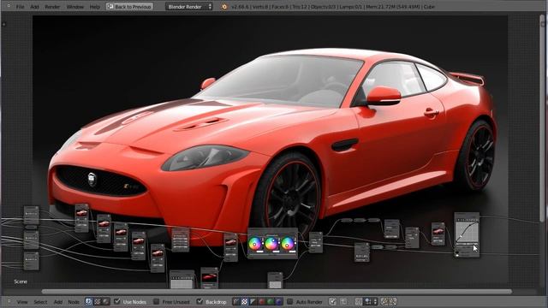Viewport: 548px width, 308px height.
Task: Open the Select menu in the node editor
Action: click(40, 302)
